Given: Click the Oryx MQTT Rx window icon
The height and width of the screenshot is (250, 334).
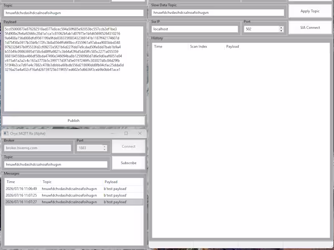Looking at the screenshot, I should 6,133.
